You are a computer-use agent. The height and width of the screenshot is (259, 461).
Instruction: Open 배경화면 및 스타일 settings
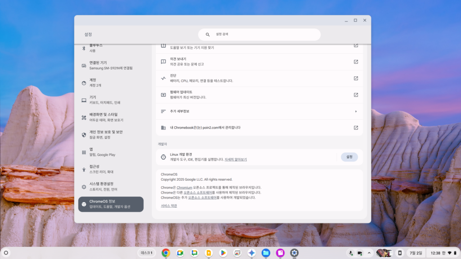(111, 117)
